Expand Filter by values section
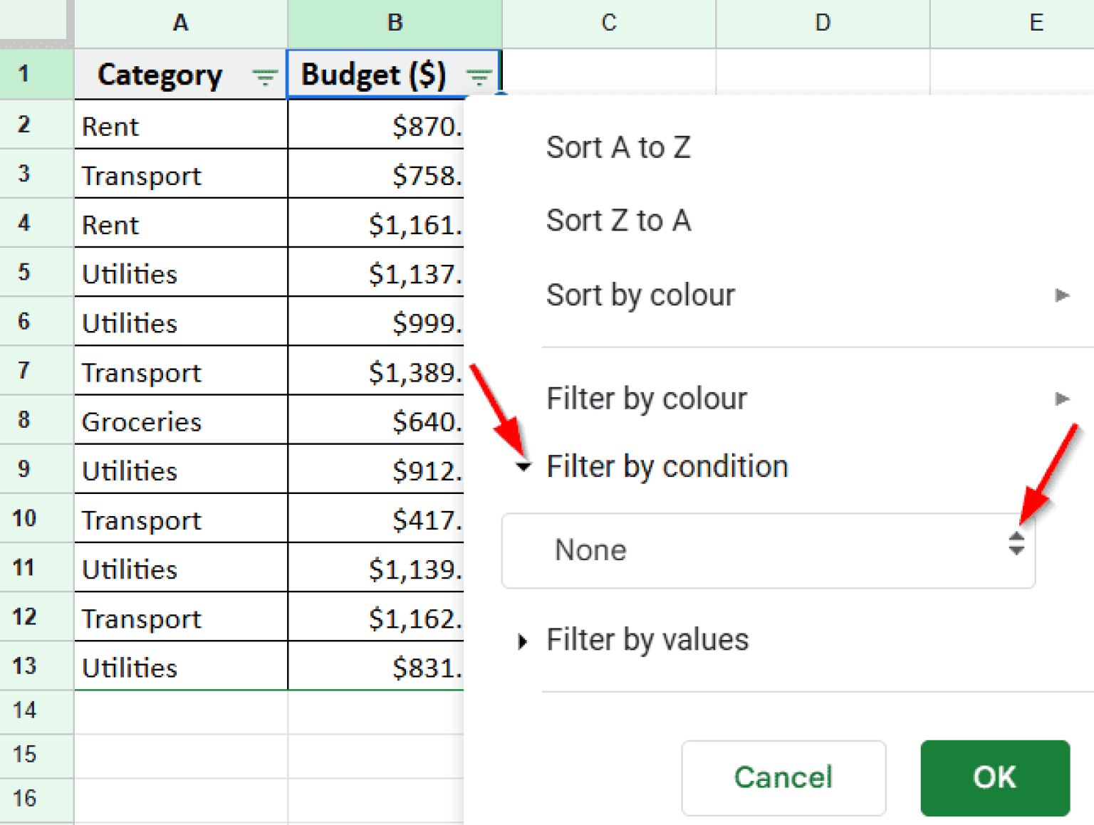 coord(647,640)
